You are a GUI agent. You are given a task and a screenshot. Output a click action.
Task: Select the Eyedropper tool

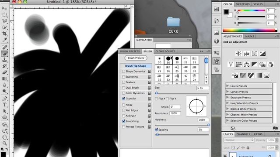[5, 40]
